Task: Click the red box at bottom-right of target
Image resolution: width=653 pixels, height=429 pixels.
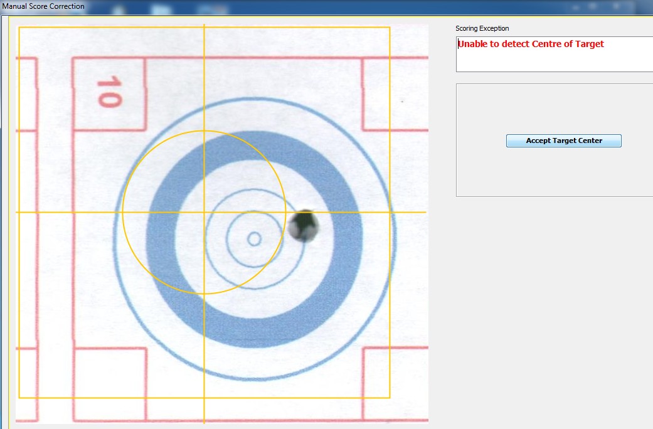Action: click(395, 384)
